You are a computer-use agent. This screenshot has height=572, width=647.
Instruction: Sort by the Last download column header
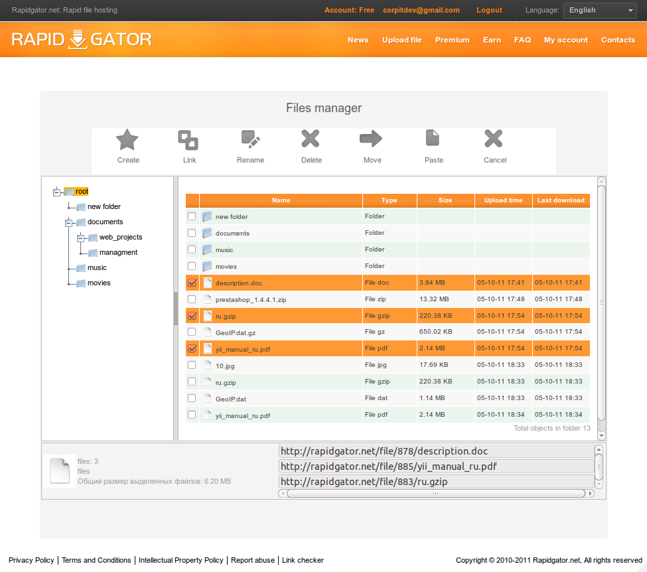coord(561,200)
